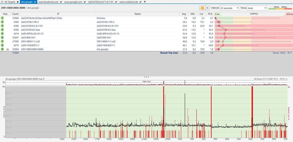The image size is (293, 142).
Task: Click the Cur column header
Action: coord(201,14)
